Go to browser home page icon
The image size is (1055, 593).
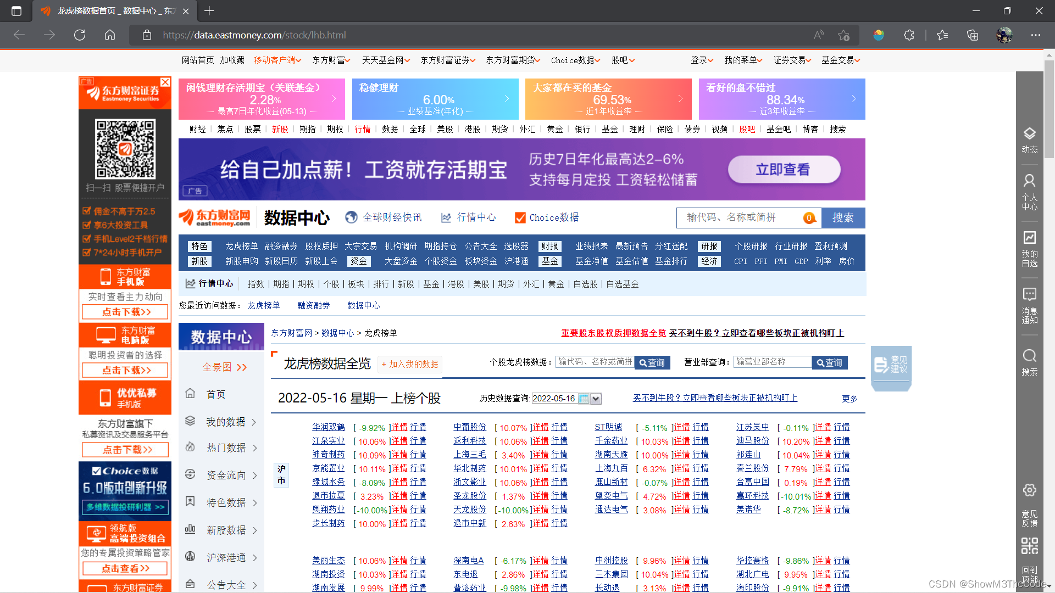click(x=110, y=35)
